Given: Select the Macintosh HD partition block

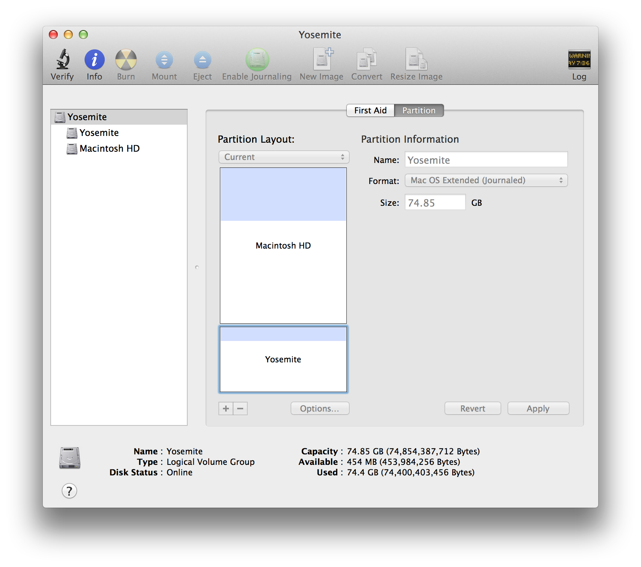Looking at the screenshot, I should [x=283, y=246].
